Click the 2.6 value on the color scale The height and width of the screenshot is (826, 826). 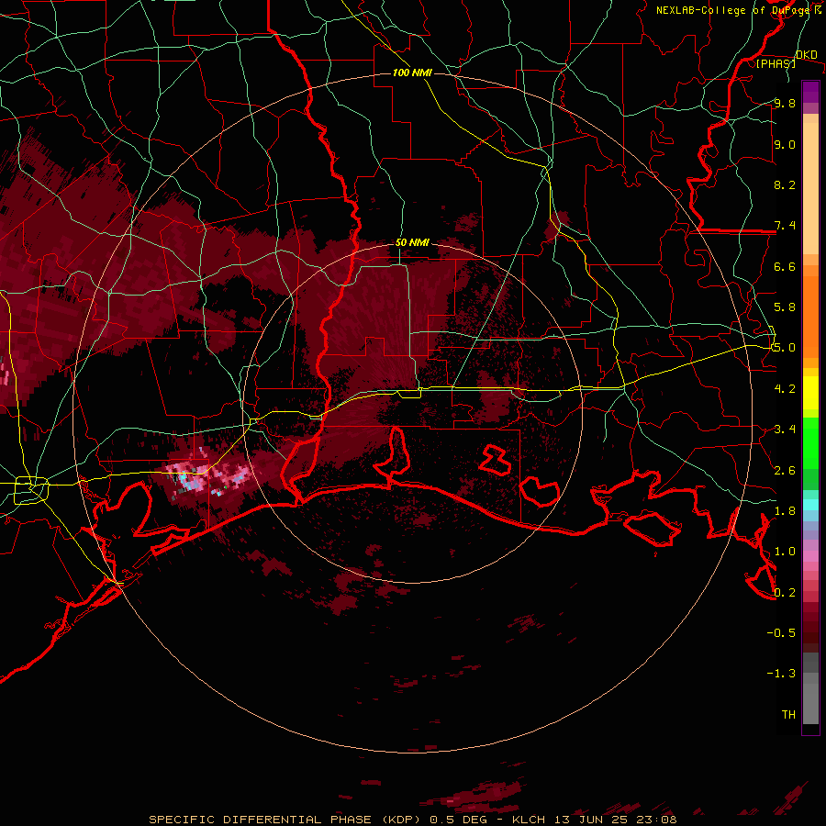click(785, 471)
